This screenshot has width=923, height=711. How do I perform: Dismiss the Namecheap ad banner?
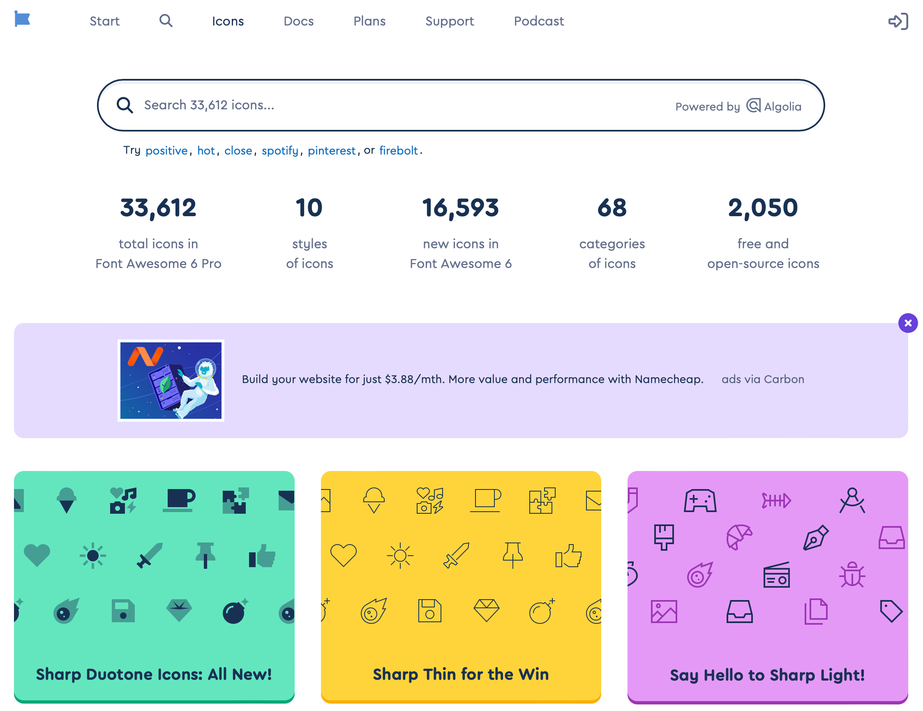pos(907,323)
